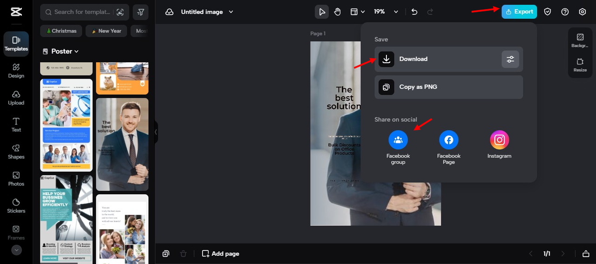
Task: Open the Shapes sidebar tab
Action: pos(16,152)
